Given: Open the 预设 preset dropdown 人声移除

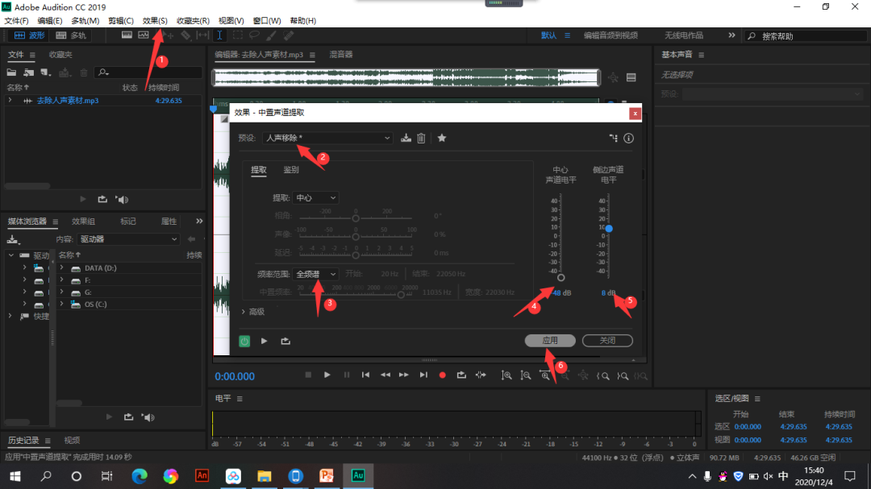Looking at the screenshot, I should tap(327, 139).
